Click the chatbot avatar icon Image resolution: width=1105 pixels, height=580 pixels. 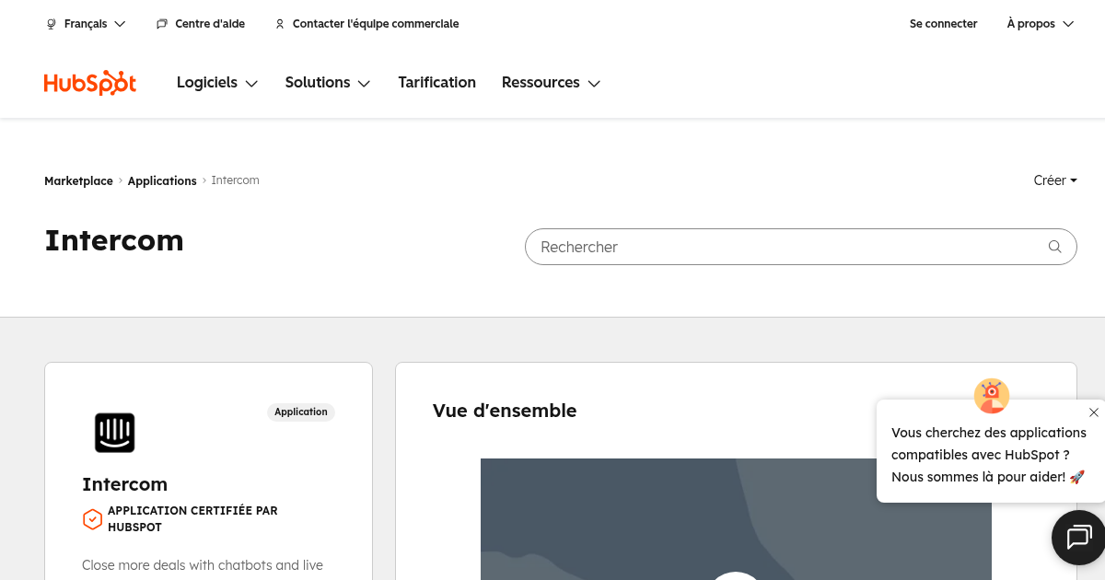(992, 396)
